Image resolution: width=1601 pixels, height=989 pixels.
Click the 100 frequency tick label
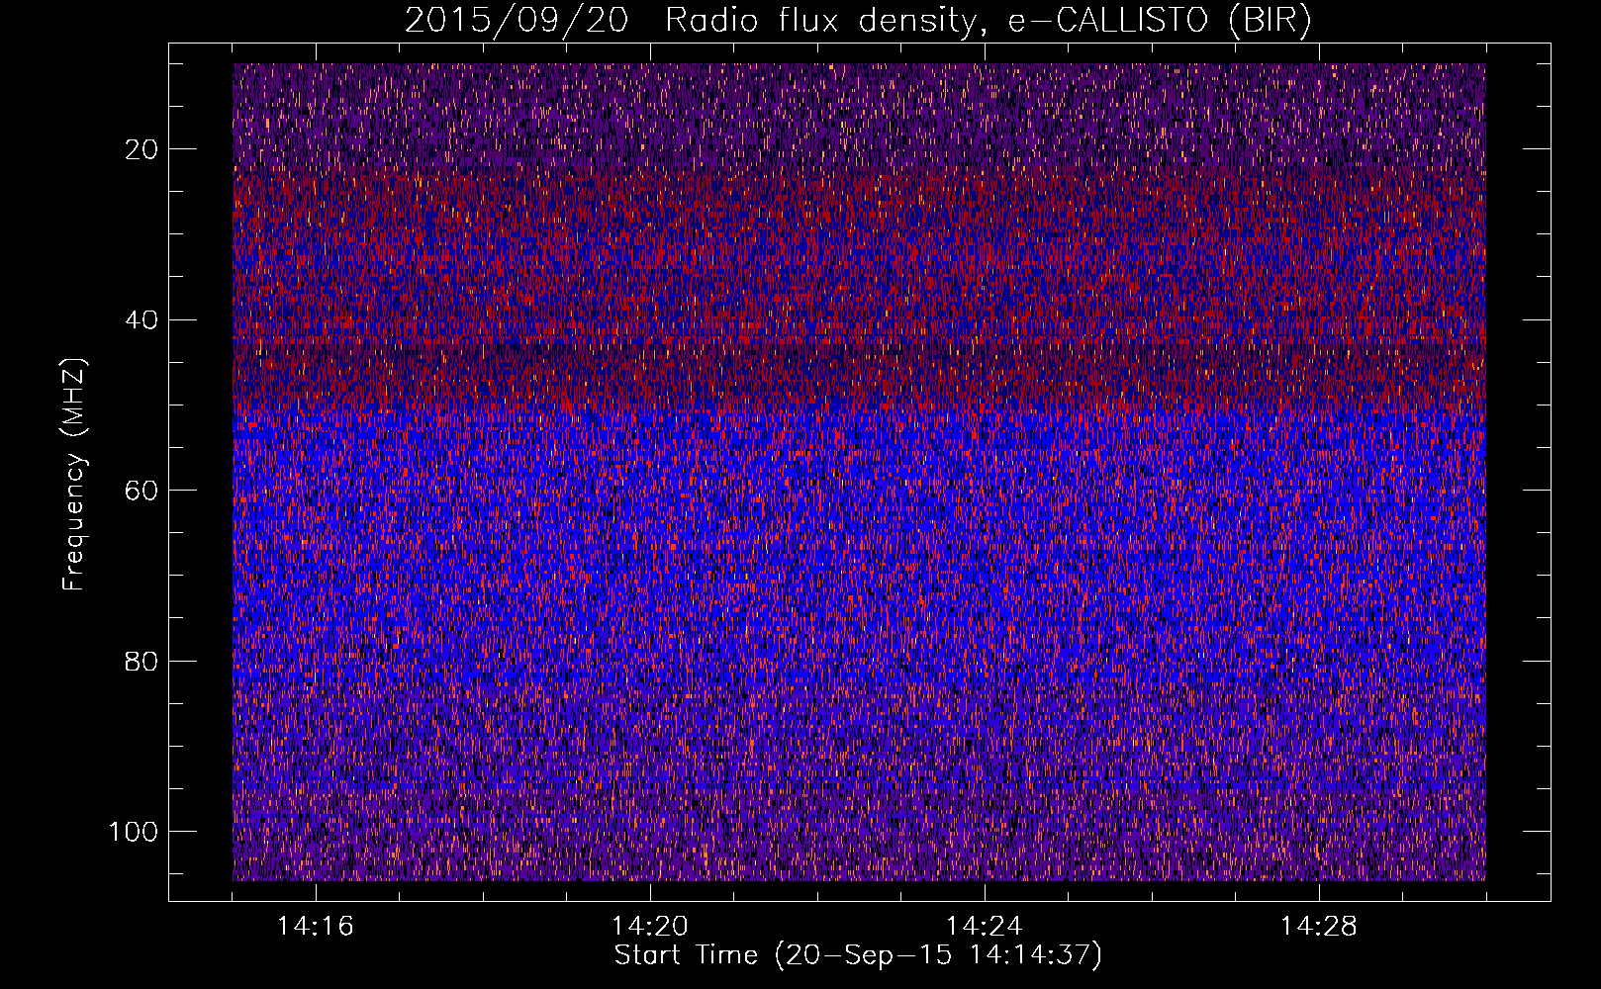[x=134, y=832]
